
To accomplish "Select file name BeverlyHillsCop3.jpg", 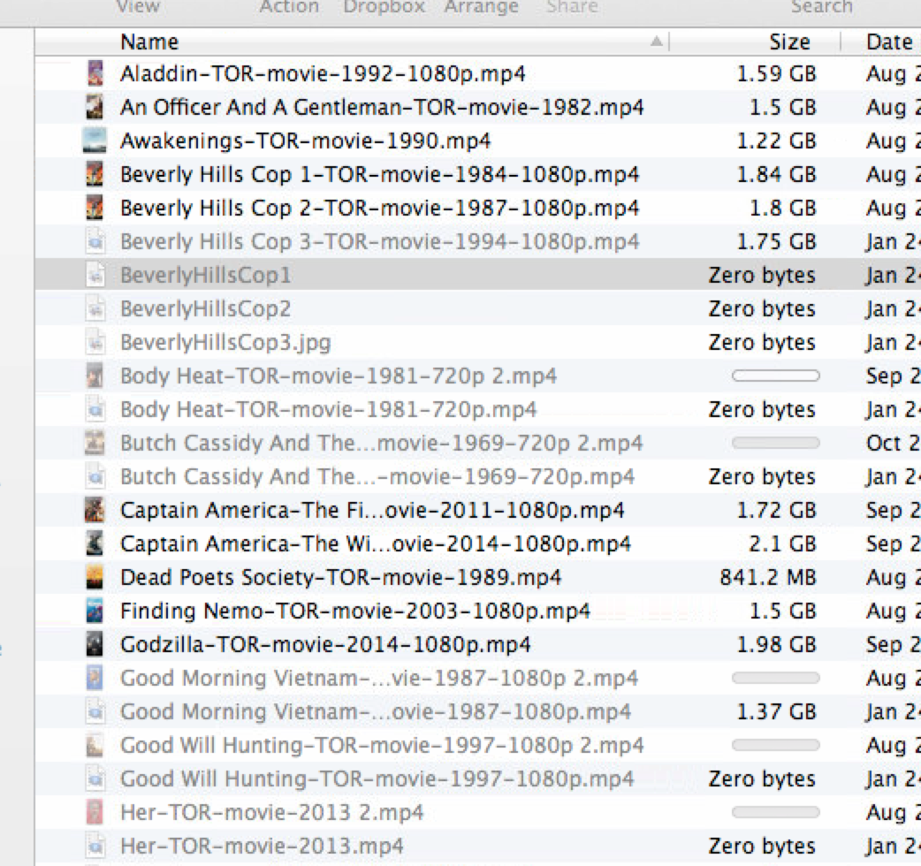I will (x=225, y=342).
